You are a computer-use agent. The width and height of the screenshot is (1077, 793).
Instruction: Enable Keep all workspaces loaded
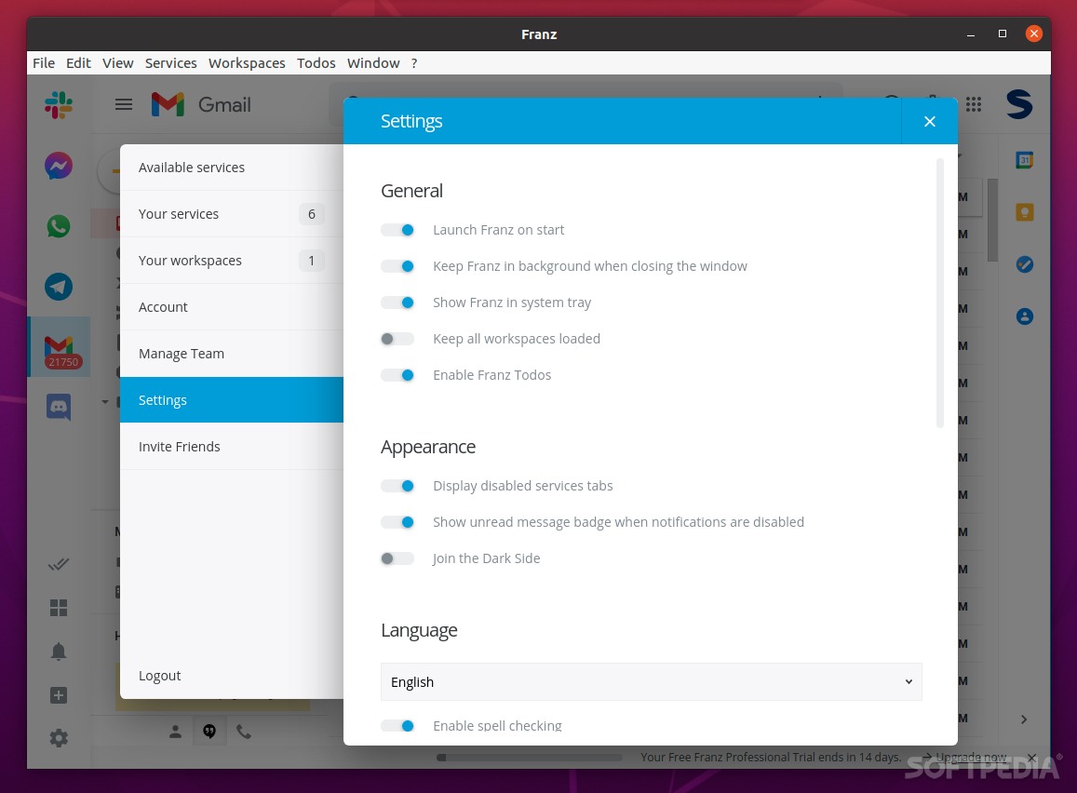pos(397,338)
